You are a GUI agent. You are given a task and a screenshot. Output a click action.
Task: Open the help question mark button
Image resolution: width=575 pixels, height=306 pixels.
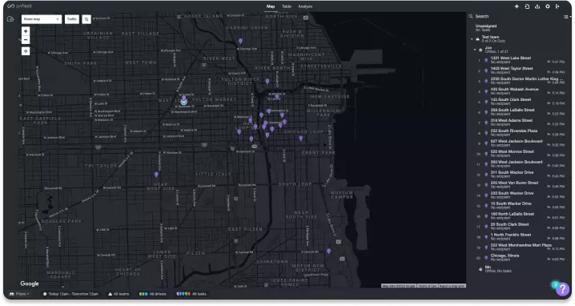[562, 289]
